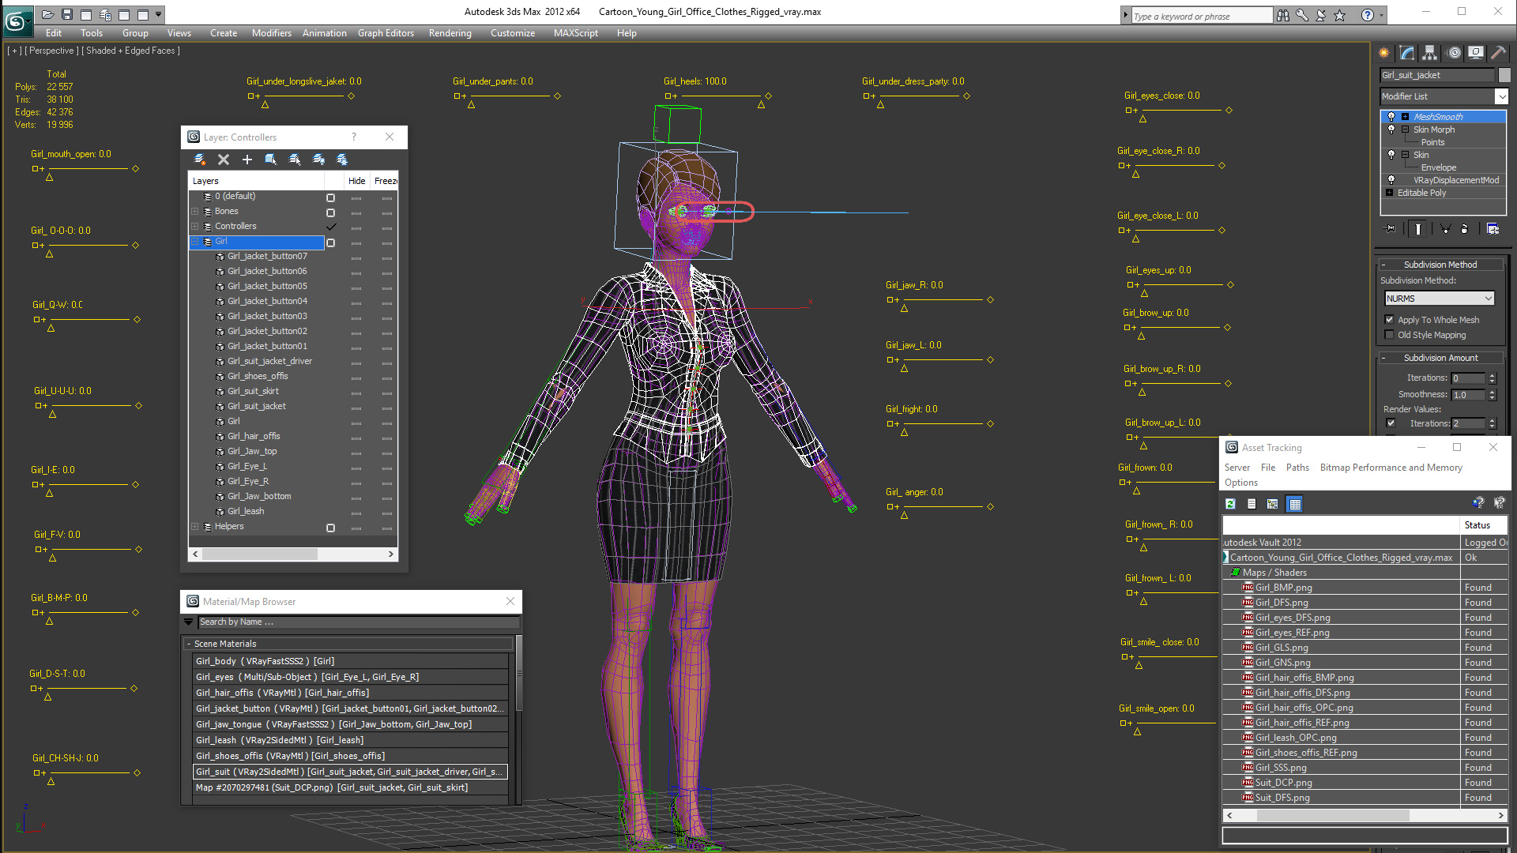Viewport: 1517px width, 853px height.
Task: Open Paths menu in Asset Tracking
Action: pos(1297,468)
